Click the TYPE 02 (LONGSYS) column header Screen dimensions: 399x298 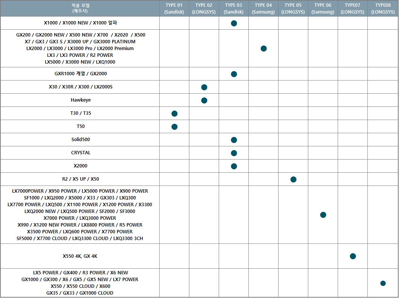pyautogui.click(x=204, y=8)
